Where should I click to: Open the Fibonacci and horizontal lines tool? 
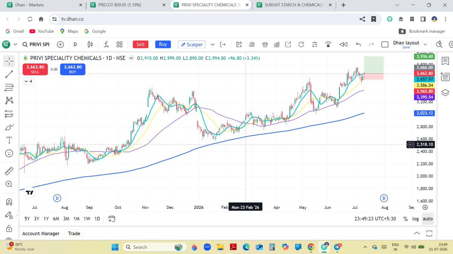coord(9,87)
